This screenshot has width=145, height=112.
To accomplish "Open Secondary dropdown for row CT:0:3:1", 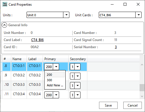I will coord(77,67).
